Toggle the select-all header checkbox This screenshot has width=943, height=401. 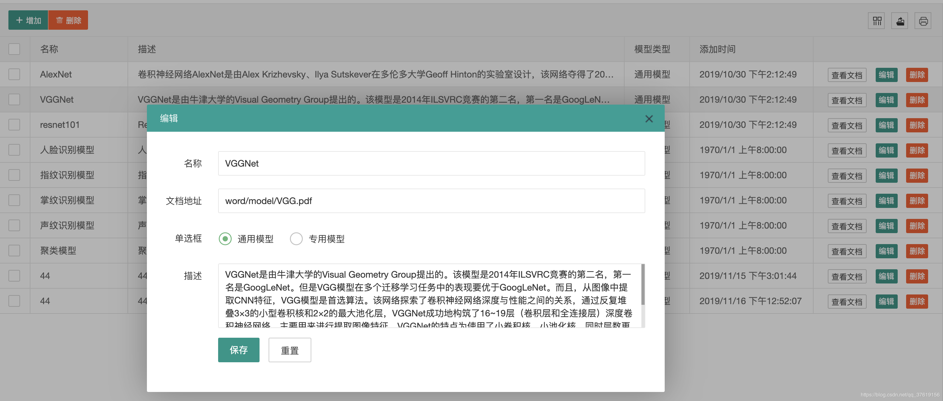[x=14, y=49]
